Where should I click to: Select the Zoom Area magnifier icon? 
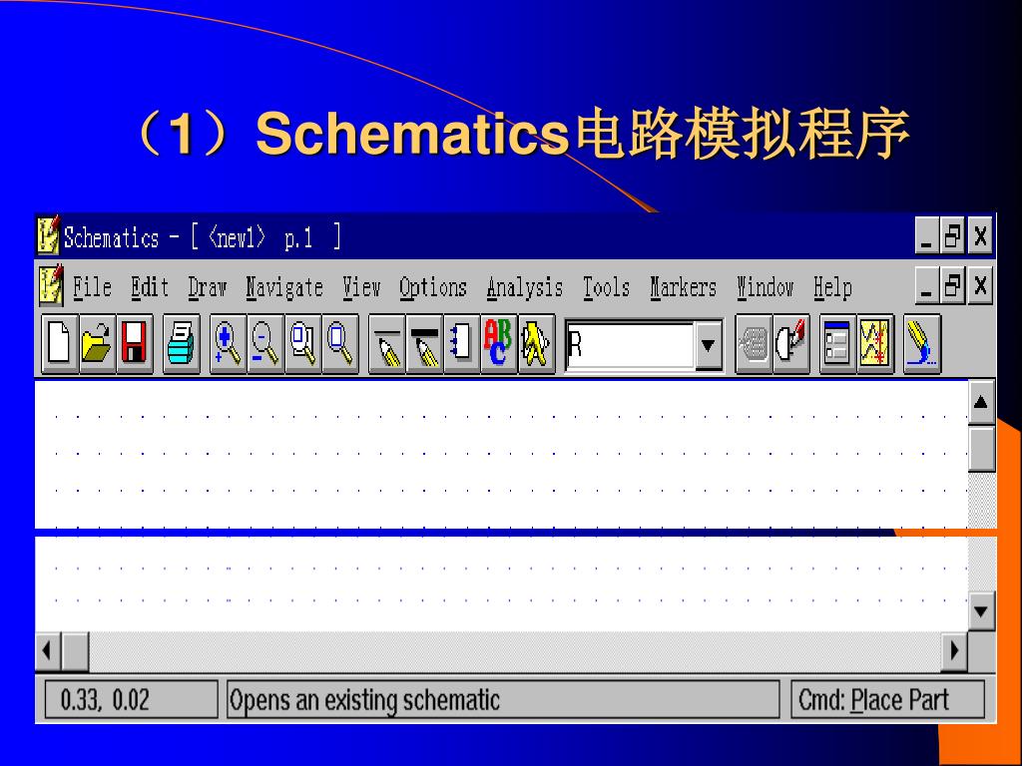coord(303,343)
